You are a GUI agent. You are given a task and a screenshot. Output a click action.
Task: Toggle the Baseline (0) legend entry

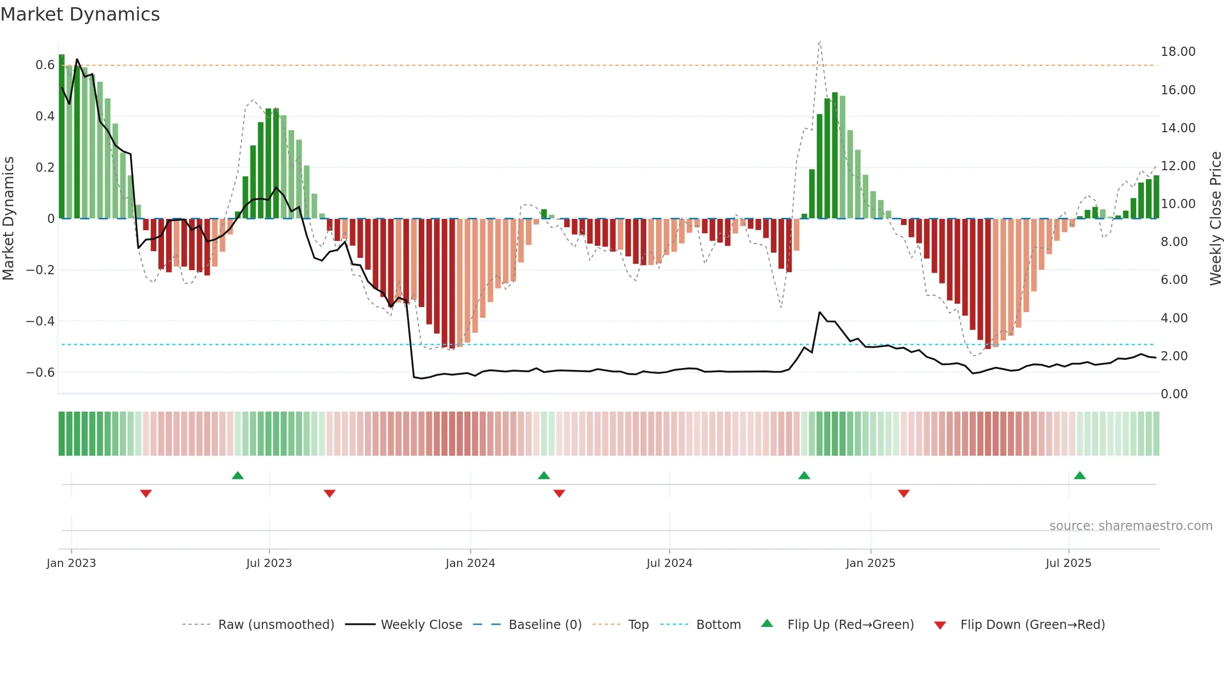point(527,624)
